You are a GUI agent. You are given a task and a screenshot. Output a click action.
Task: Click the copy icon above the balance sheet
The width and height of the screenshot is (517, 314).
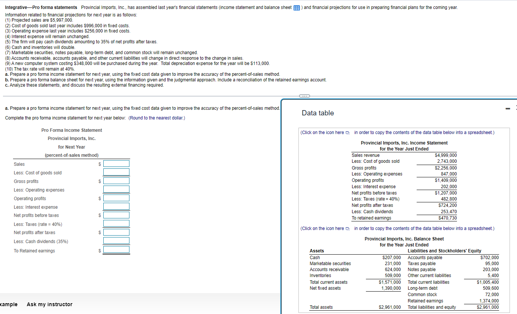(347, 228)
